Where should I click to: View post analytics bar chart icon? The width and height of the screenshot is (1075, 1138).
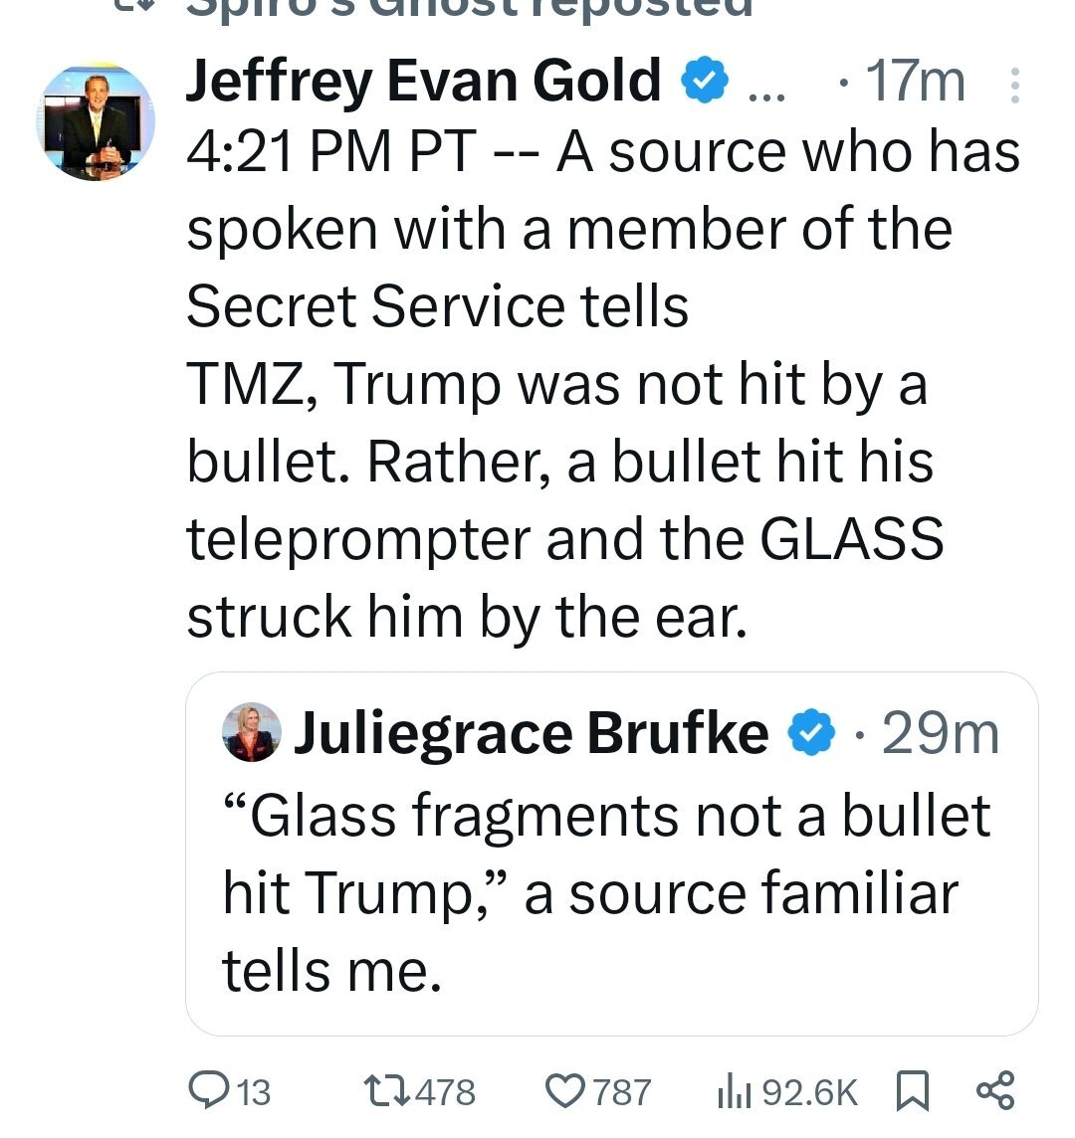point(733,1091)
